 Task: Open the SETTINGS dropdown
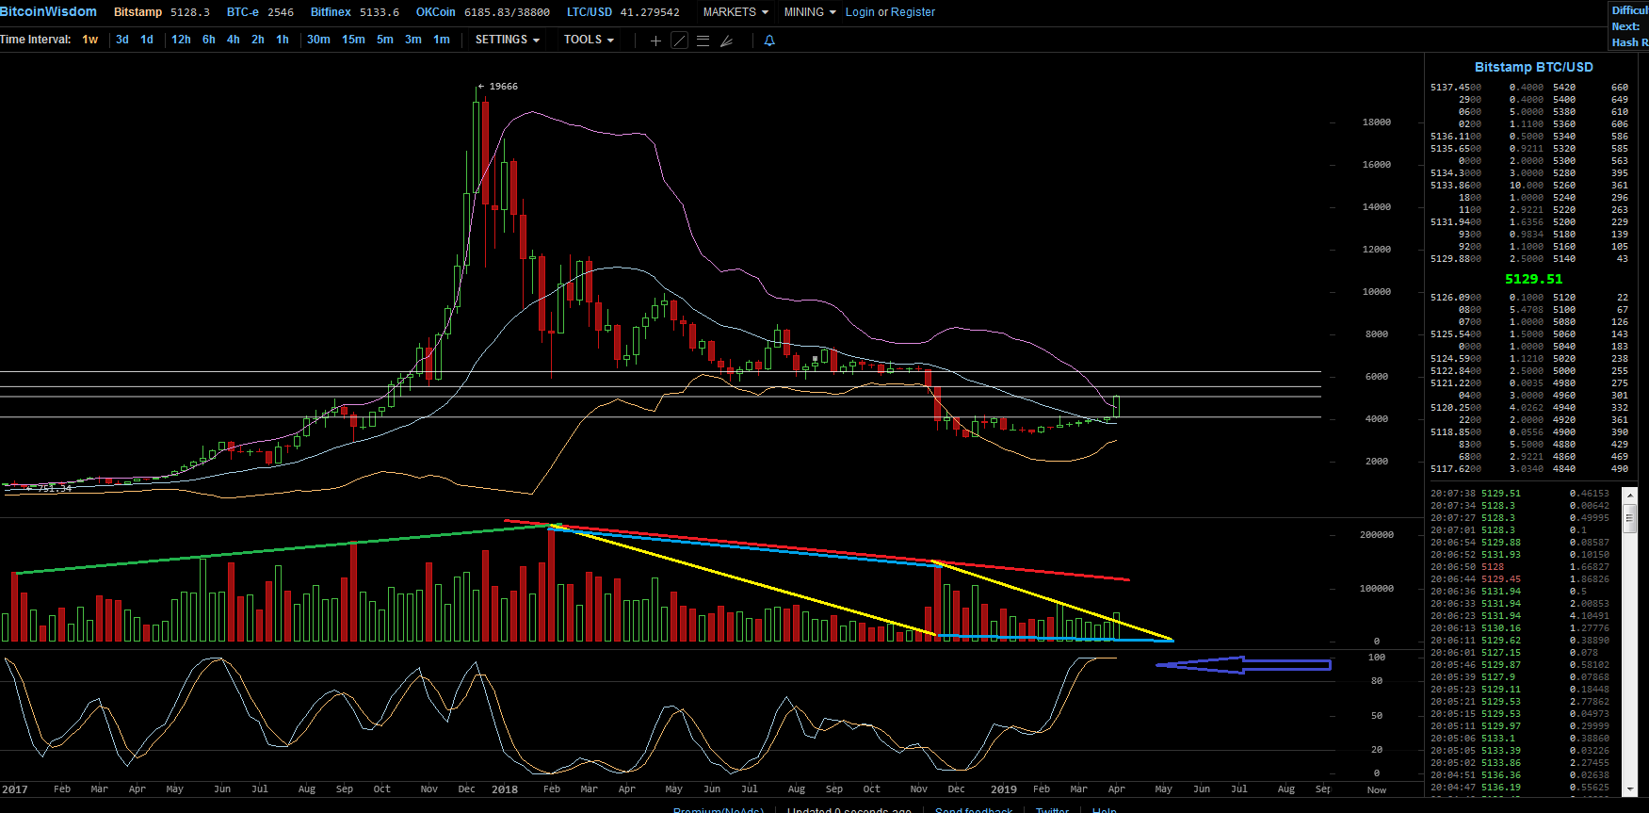[x=508, y=40]
